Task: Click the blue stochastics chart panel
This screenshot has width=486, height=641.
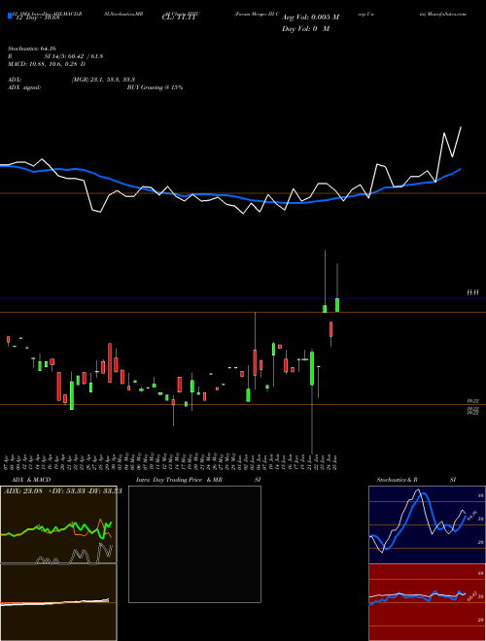Action: [427, 524]
